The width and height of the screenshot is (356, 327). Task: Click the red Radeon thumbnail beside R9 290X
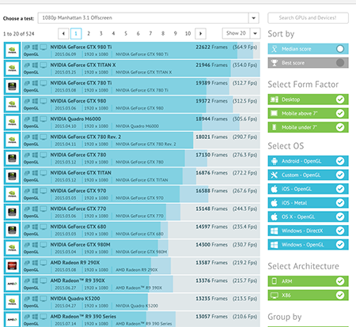click(x=12, y=265)
